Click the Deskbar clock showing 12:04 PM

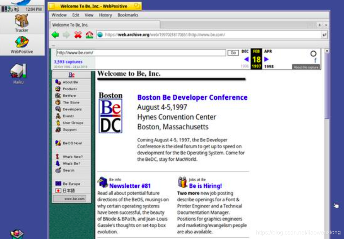click(x=33, y=9)
